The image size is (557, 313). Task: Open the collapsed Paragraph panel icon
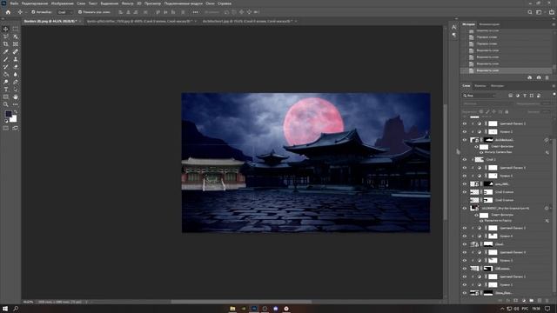pos(454,35)
